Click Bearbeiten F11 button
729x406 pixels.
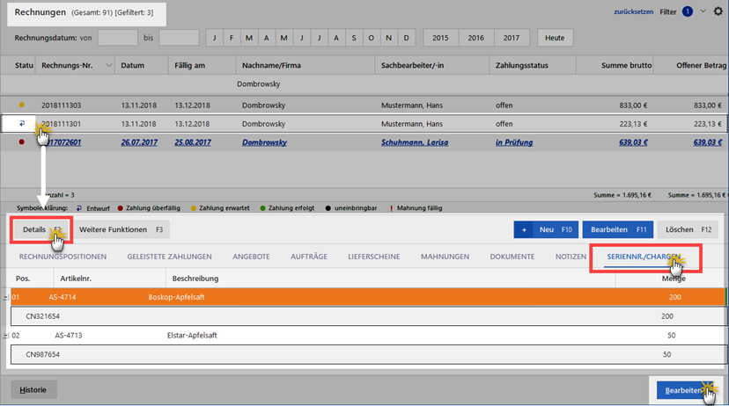click(x=618, y=229)
